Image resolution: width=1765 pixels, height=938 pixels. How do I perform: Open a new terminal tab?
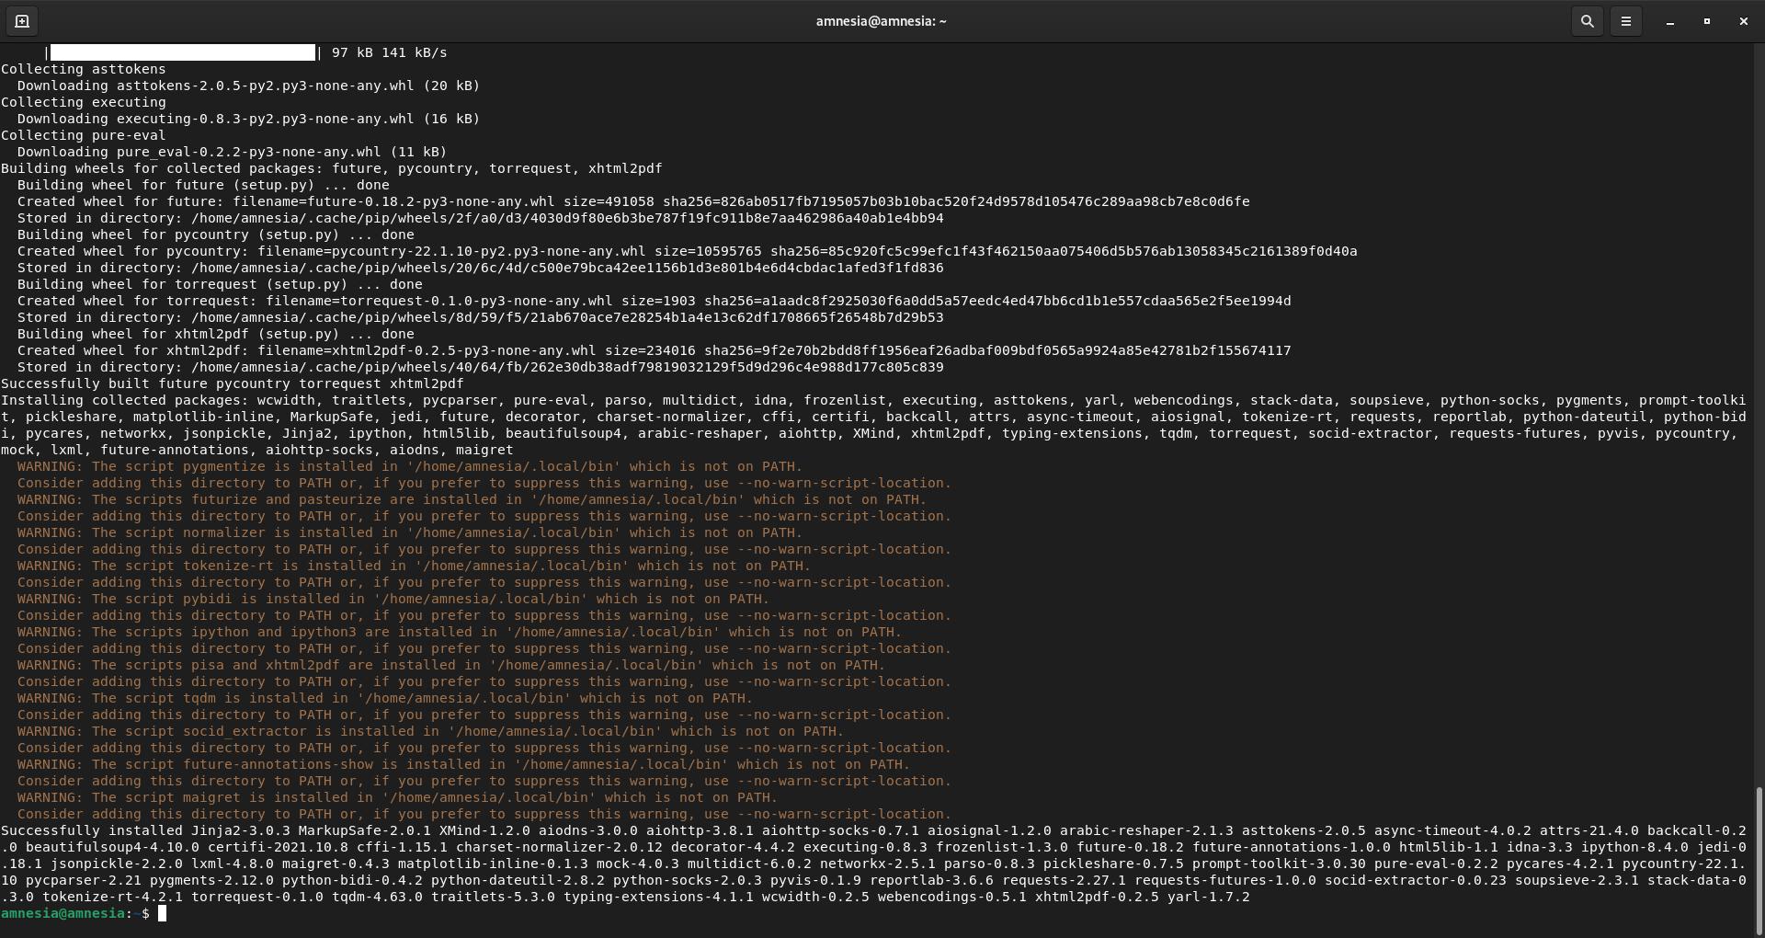click(22, 21)
